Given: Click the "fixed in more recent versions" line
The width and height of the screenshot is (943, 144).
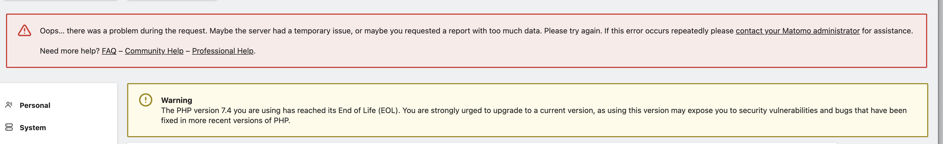Looking at the screenshot, I should [x=225, y=121].
